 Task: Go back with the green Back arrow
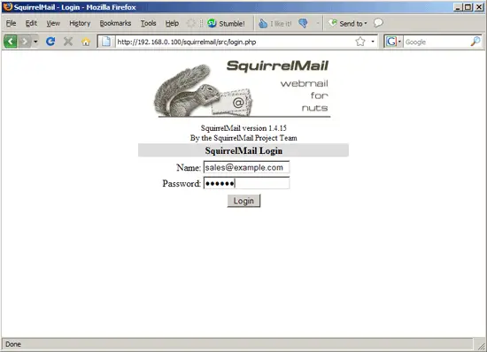(11, 42)
